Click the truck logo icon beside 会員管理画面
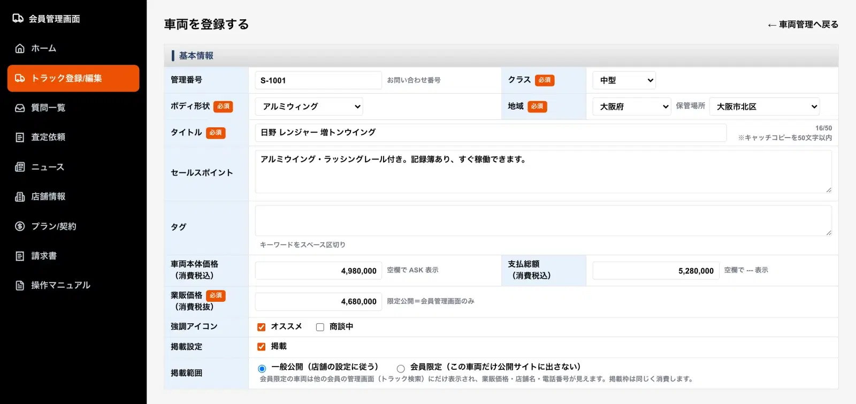Viewport: 856px width, 404px height. [18, 19]
